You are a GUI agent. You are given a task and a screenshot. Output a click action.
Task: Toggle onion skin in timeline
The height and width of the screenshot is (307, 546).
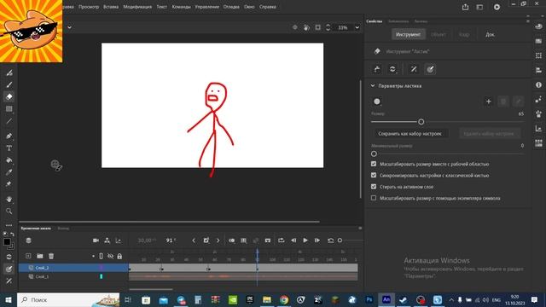point(231,240)
